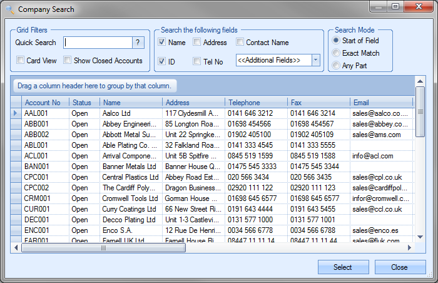The width and height of the screenshot is (438, 283).
Task: Open the Additional Fields dropdown
Action: tap(315, 60)
